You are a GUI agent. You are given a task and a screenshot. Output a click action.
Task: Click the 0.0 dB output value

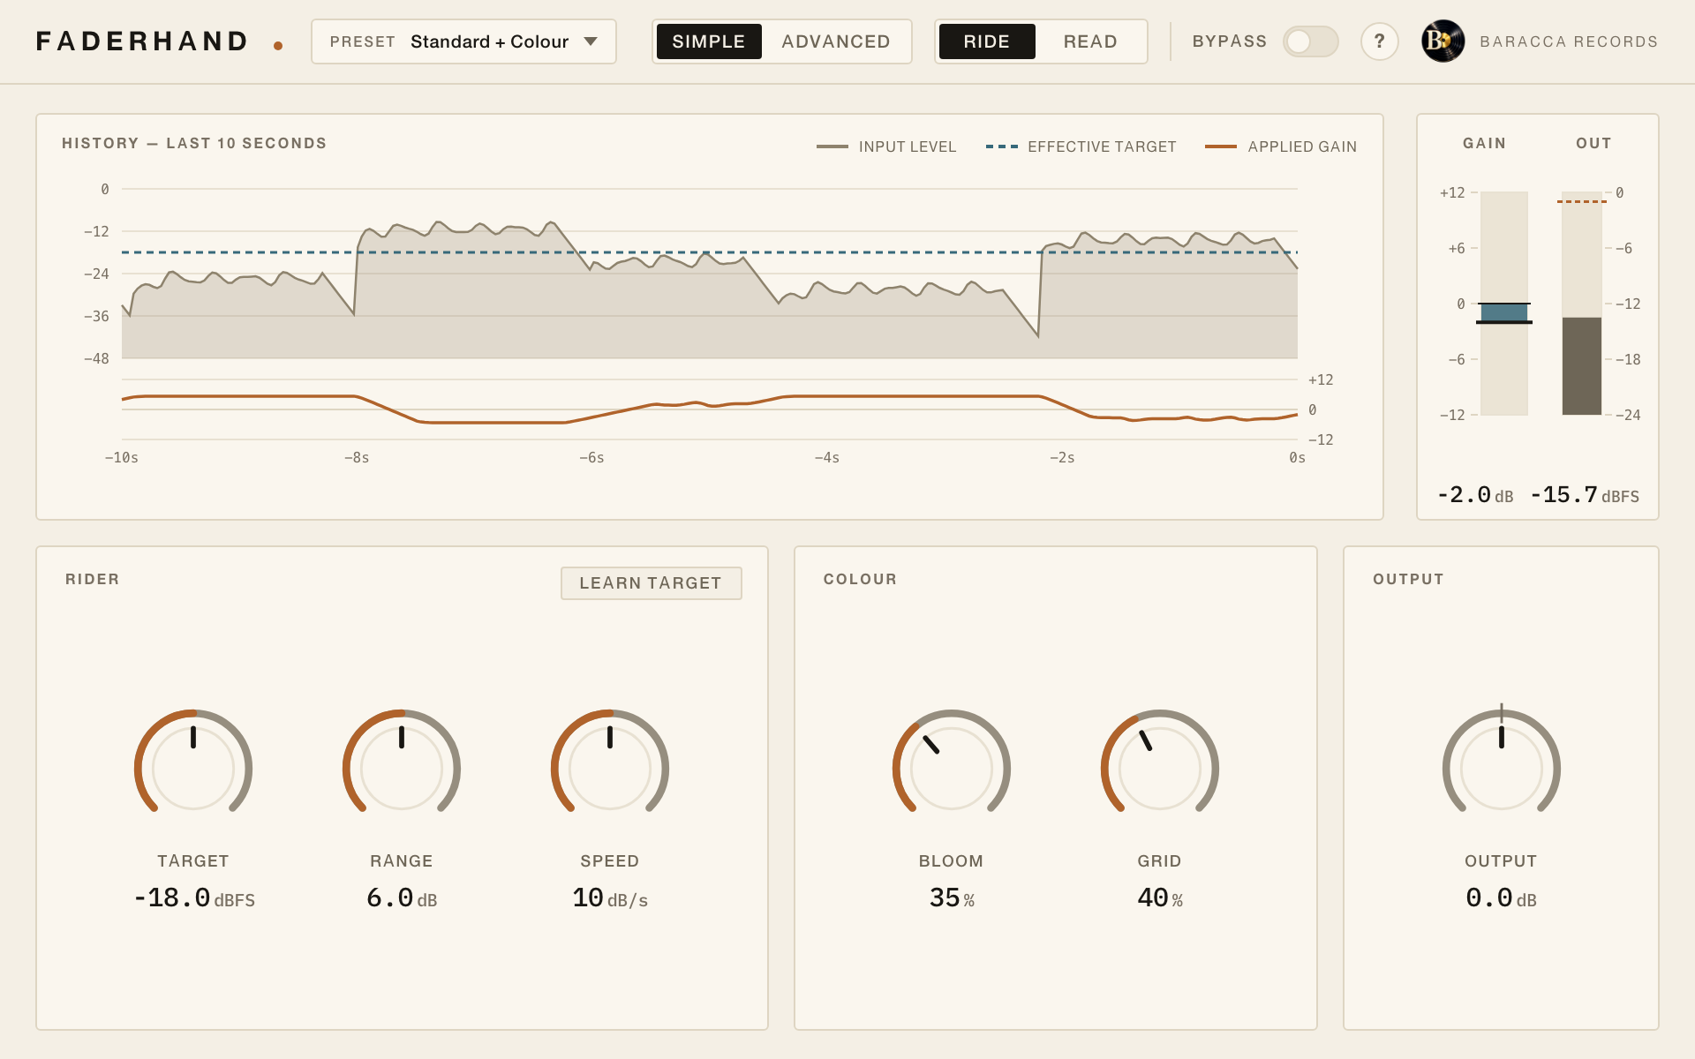click(1502, 898)
